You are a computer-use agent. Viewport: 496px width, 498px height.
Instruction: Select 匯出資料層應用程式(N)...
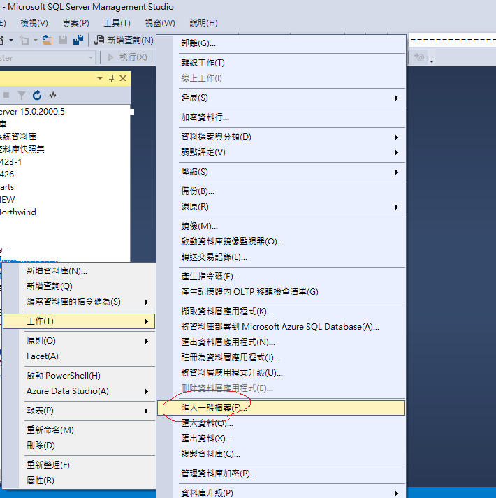[x=282, y=342]
